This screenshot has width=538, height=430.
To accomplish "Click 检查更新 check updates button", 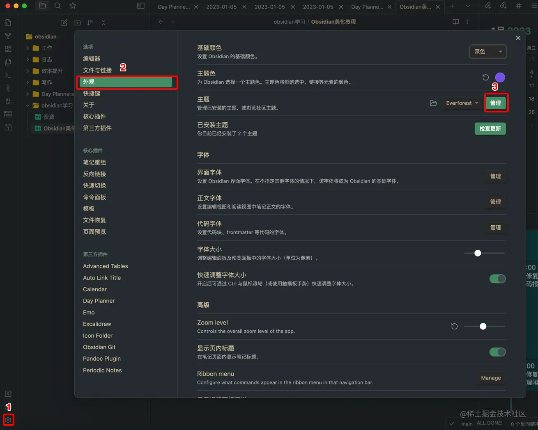I will 490,129.
